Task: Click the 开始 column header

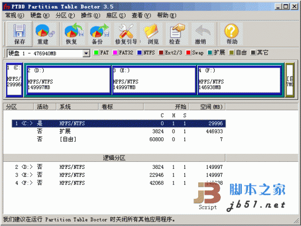Action: tap(166, 107)
